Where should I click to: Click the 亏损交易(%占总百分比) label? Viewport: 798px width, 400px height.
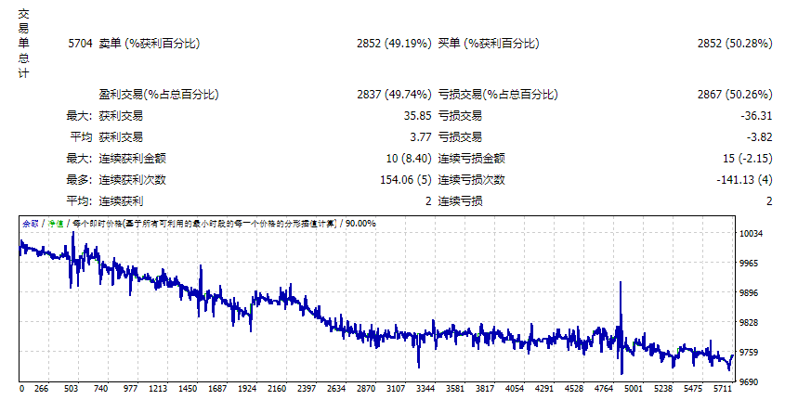click(498, 95)
